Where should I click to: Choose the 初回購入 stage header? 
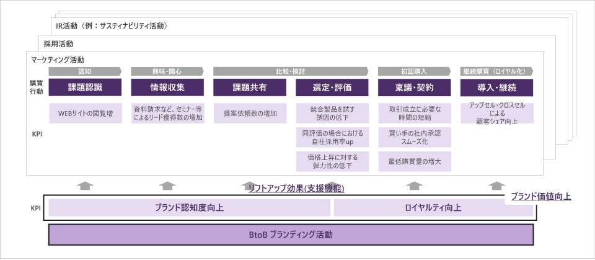415,71
